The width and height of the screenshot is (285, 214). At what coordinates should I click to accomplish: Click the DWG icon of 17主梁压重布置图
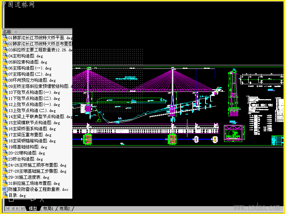click(5, 135)
